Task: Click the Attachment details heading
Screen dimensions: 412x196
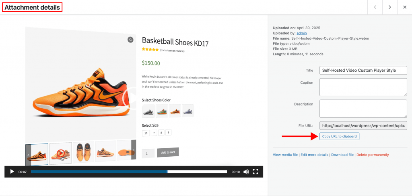Action: point(32,7)
